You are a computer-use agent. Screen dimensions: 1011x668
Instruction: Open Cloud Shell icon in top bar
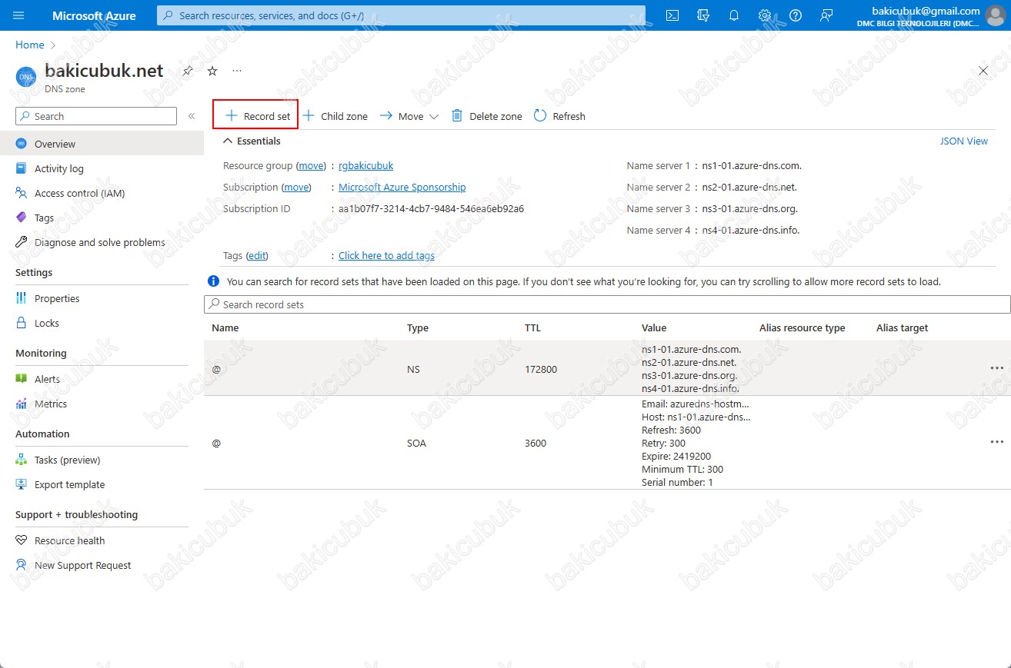pos(672,15)
